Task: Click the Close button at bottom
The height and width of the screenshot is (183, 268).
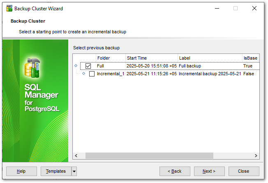Action: [243, 171]
